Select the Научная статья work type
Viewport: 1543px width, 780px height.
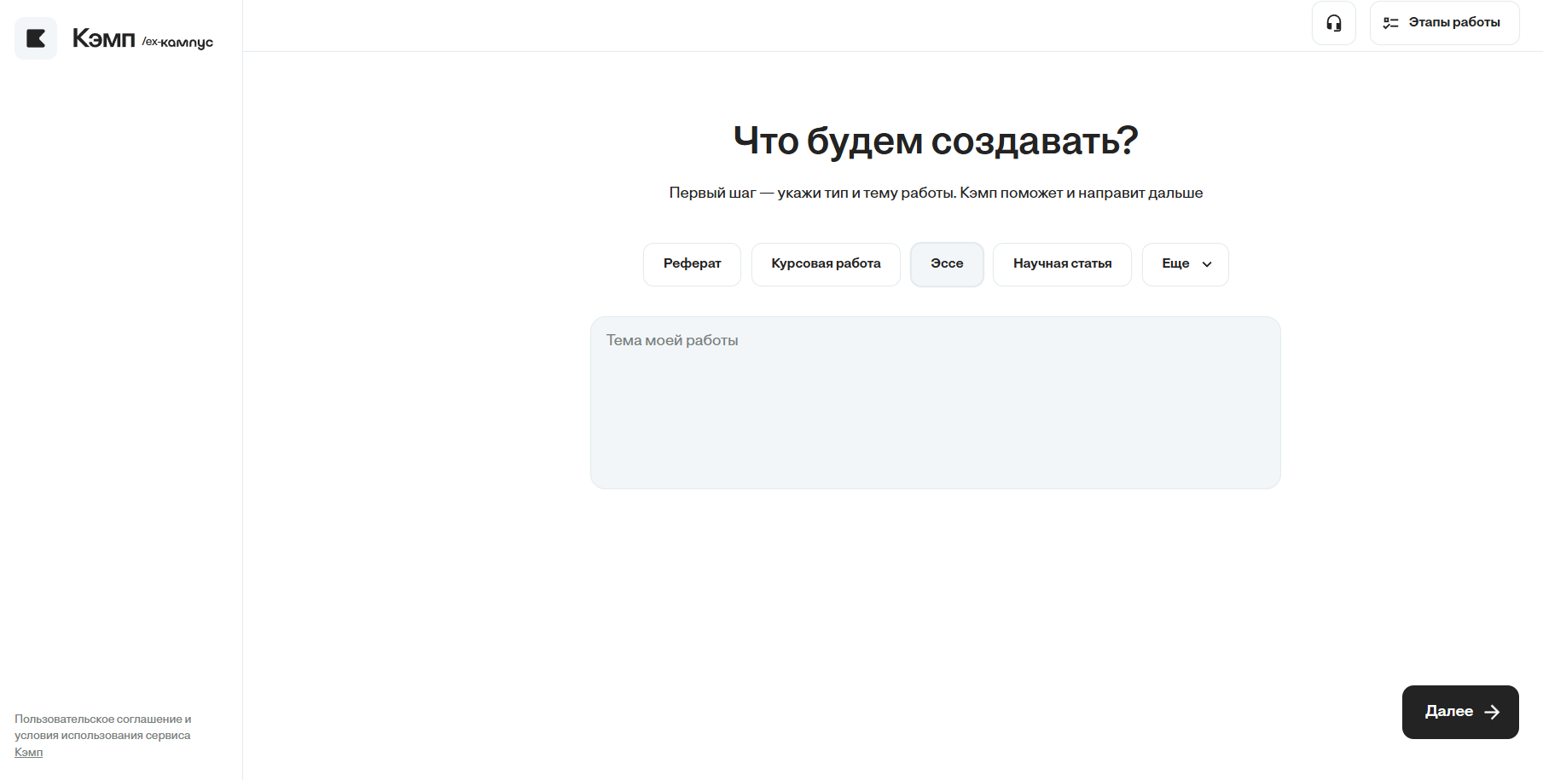pos(1062,264)
